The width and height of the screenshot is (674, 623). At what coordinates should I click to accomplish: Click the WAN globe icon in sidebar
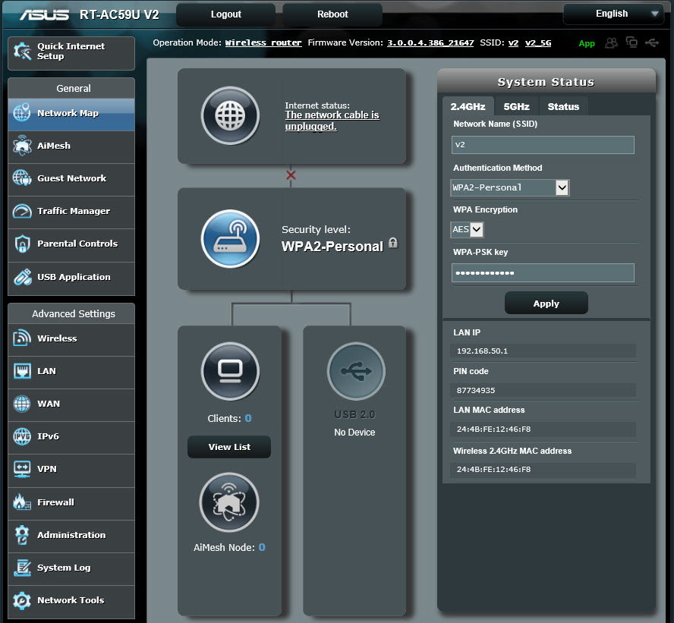click(22, 404)
